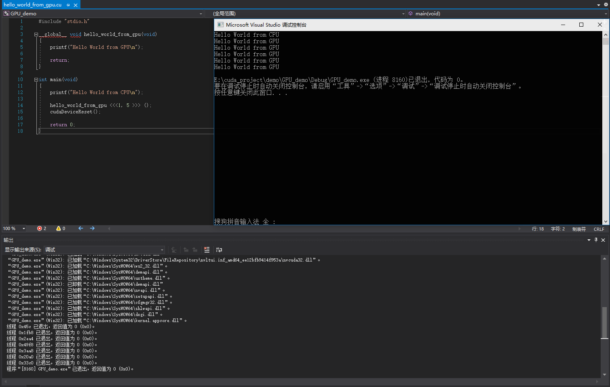Open the editor settings gear icon
Screen dimensions: 610x387
[606, 5]
